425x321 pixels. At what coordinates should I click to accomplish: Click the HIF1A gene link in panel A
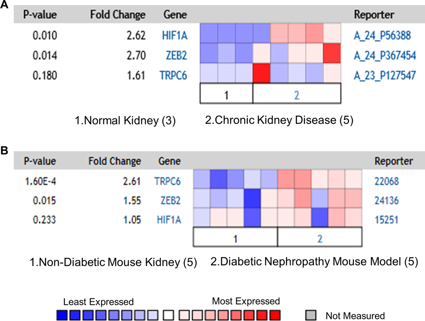175,35
